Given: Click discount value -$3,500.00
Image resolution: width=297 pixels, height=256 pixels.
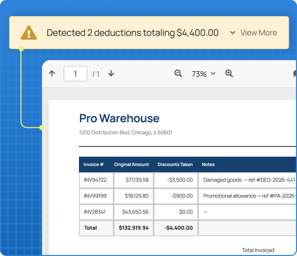Looking at the screenshot, I should point(180,180).
